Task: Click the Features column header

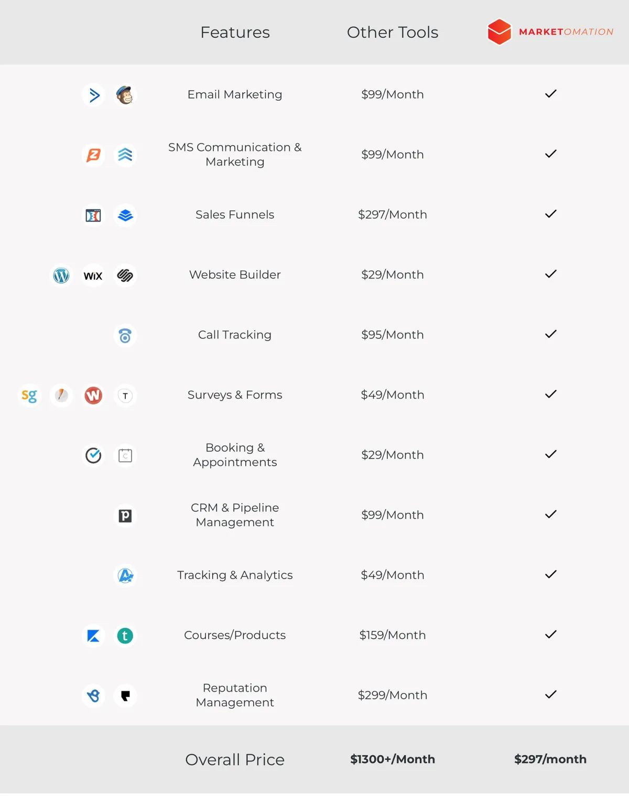Action: pos(235,32)
